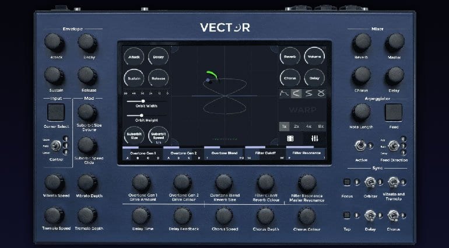Click the Tremolo Depth knob

tap(87, 215)
